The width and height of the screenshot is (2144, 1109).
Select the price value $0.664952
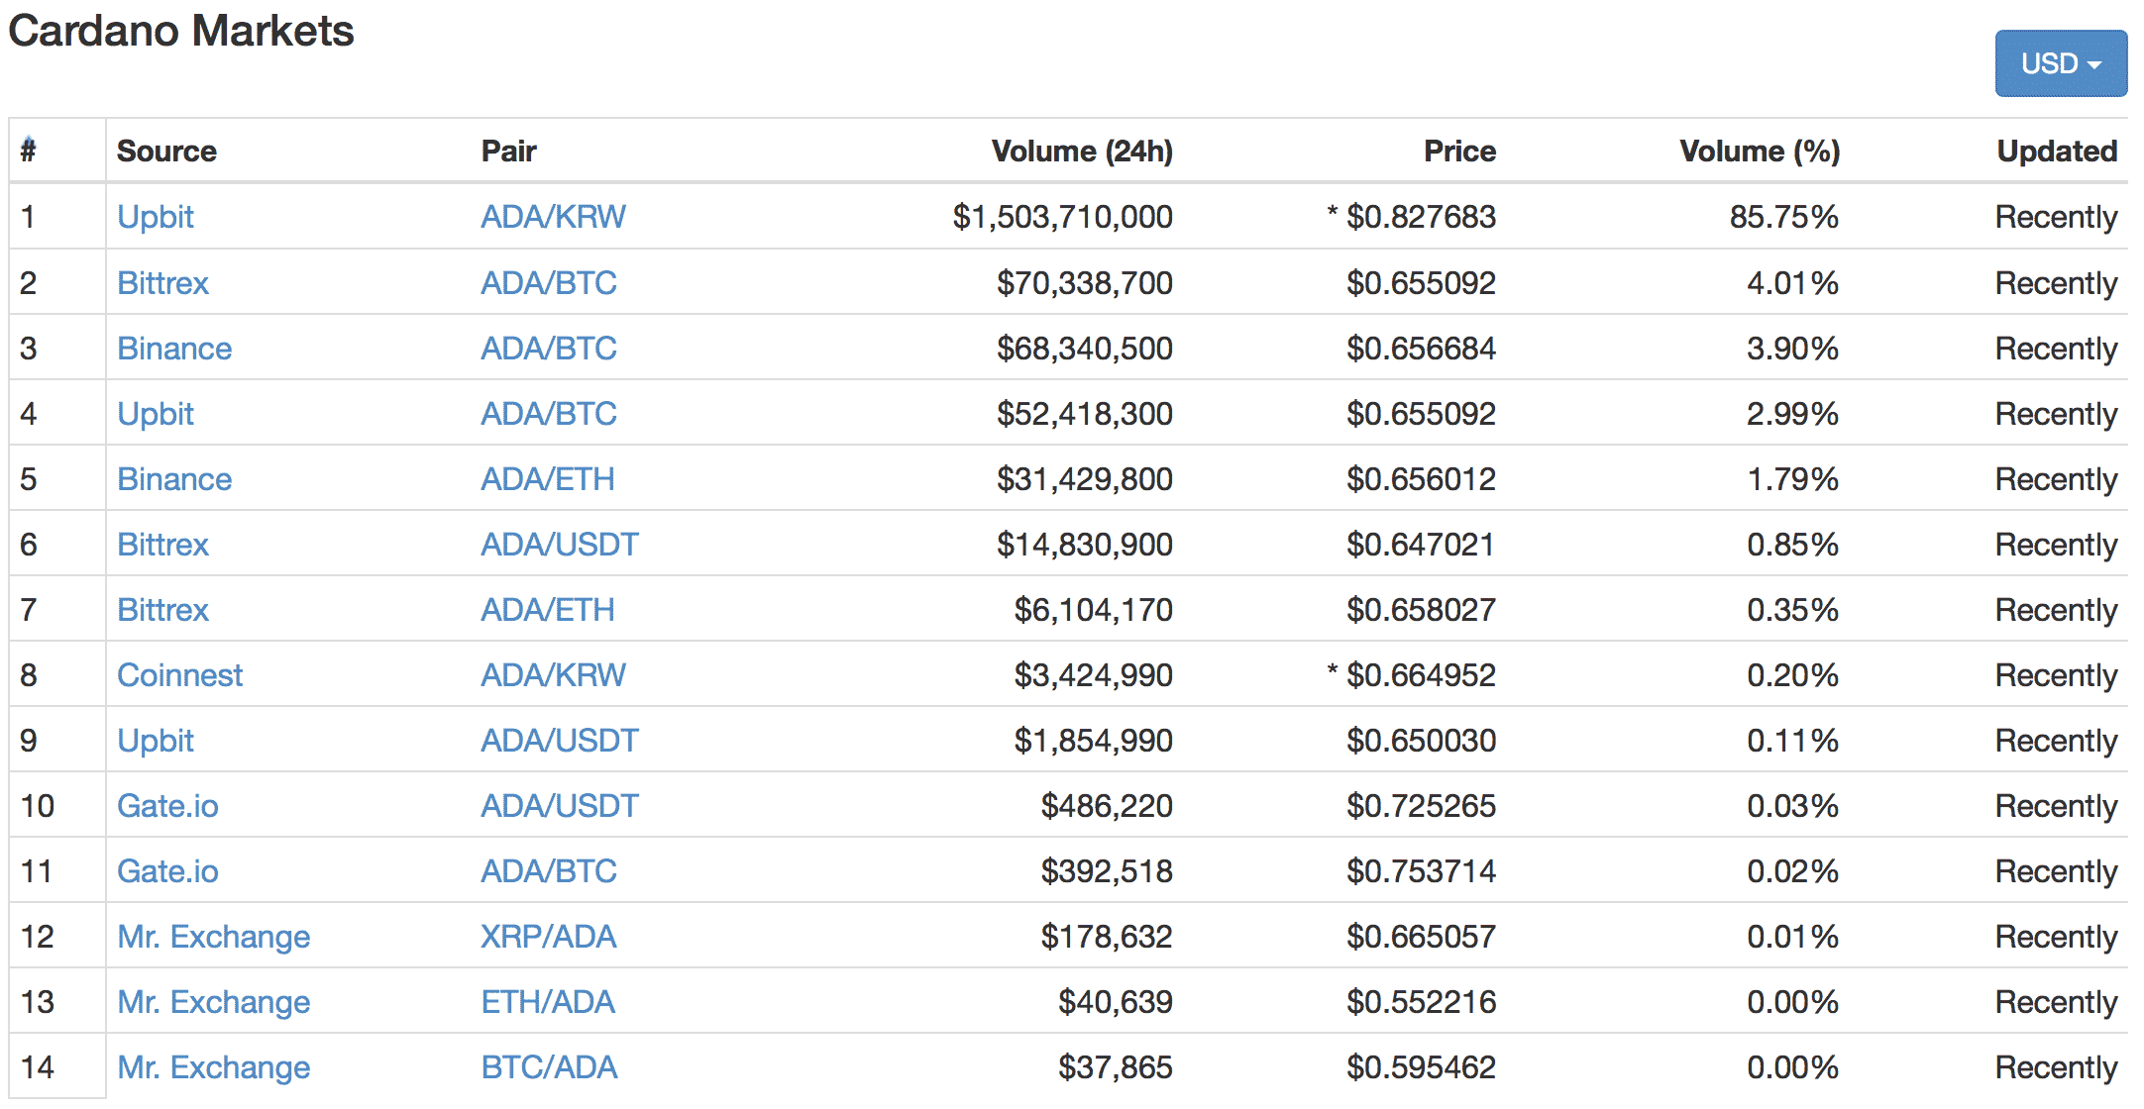pyautogui.click(x=1421, y=675)
